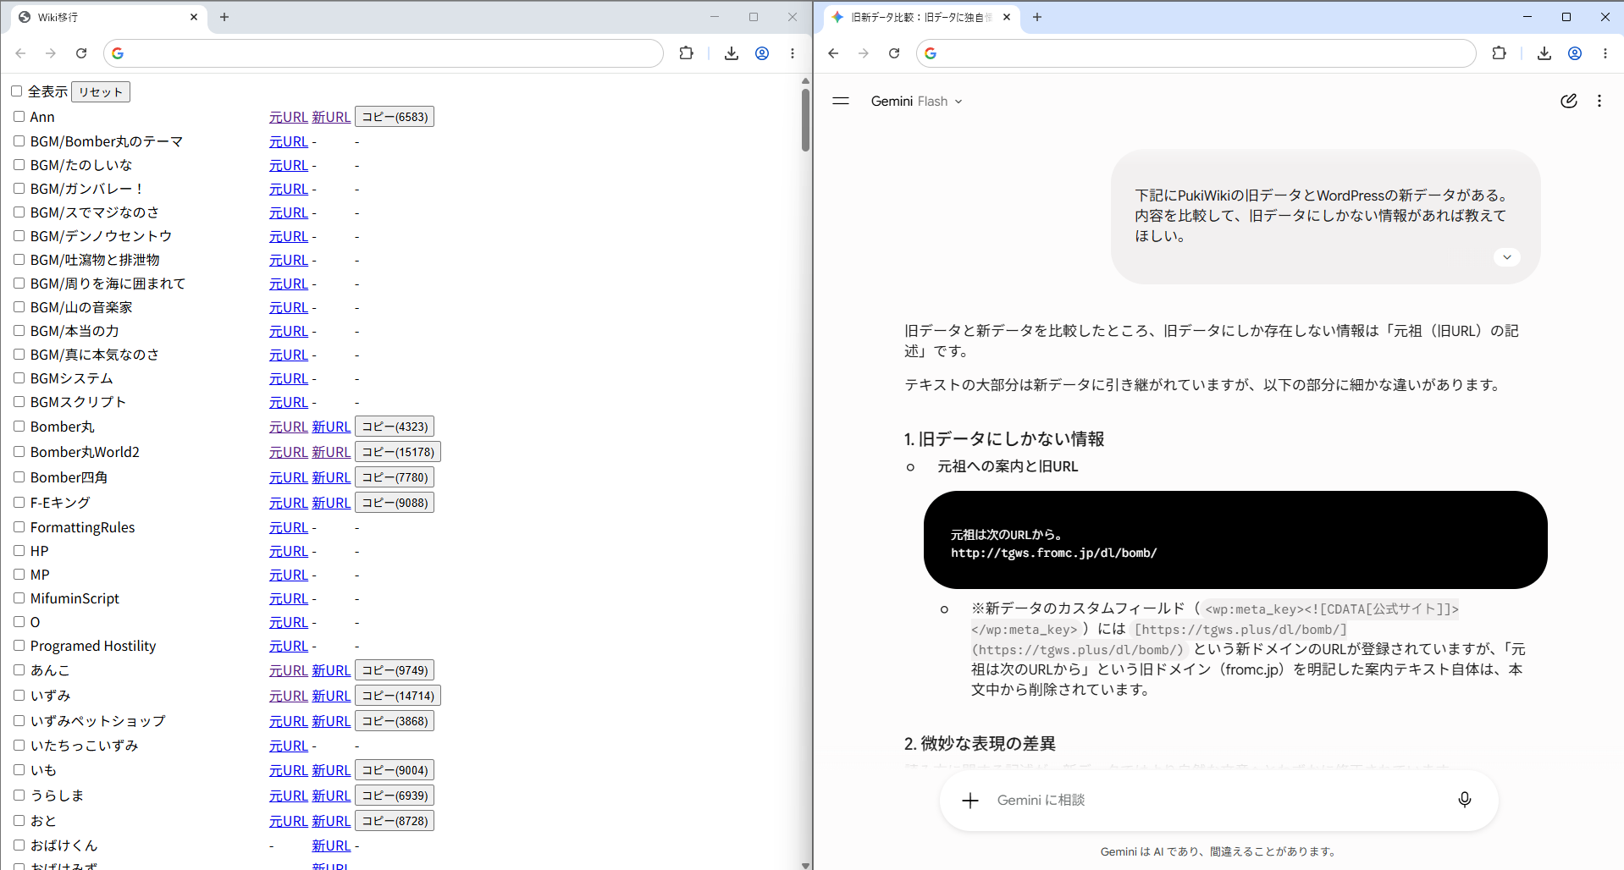Screen dimensions: 1624x870
Task: Check the BGM/たのしいな checkbox
Action: coord(19,164)
